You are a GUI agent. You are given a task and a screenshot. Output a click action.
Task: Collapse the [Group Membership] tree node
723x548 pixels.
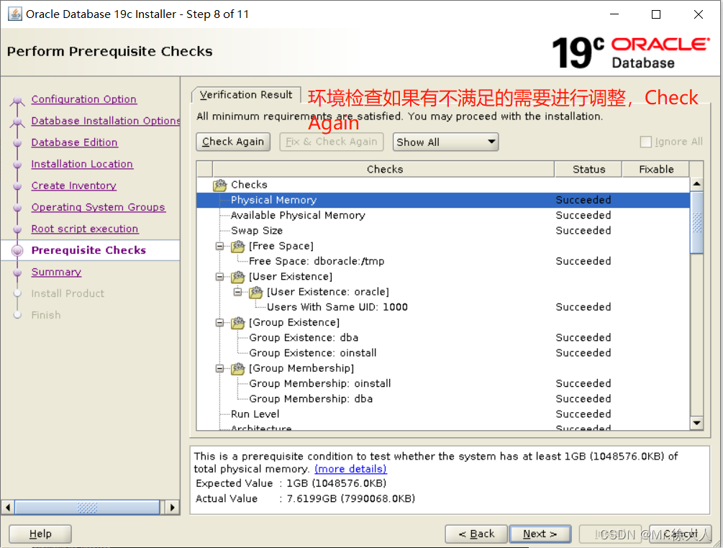pos(220,368)
